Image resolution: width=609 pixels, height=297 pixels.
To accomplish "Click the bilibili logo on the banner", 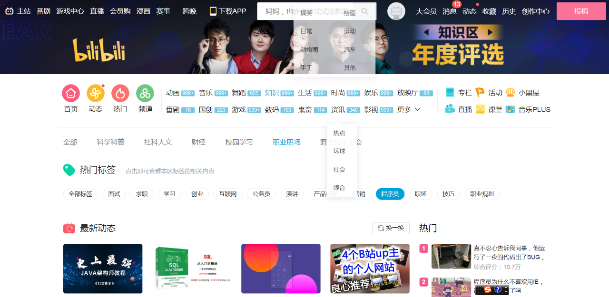I will pyautogui.click(x=98, y=50).
